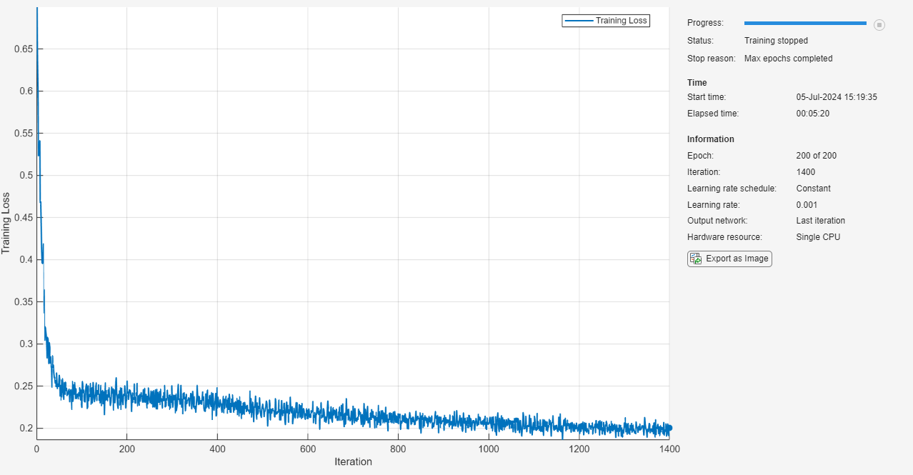Click the stop training icon beside progress bar
This screenshot has height=475, width=913.
coord(879,25)
